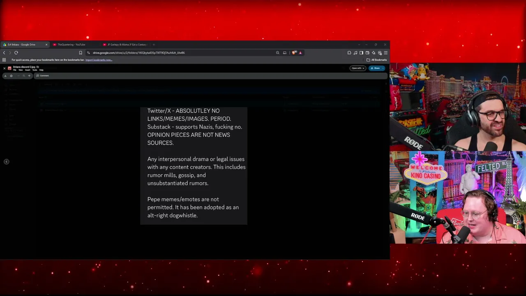This screenshot has height=296, width=526.
Task: Click the zoom magnifier icon in the address bar
Action: tap(278, 53)
